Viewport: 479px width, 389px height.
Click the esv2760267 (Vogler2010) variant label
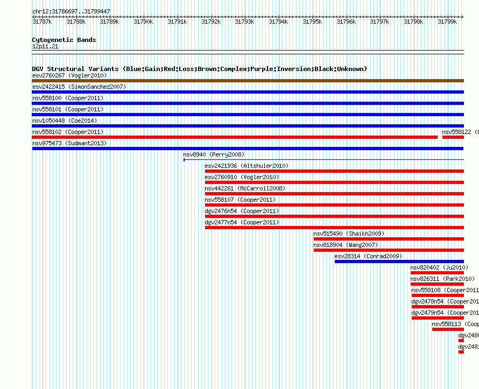click(x=69, y=75)
